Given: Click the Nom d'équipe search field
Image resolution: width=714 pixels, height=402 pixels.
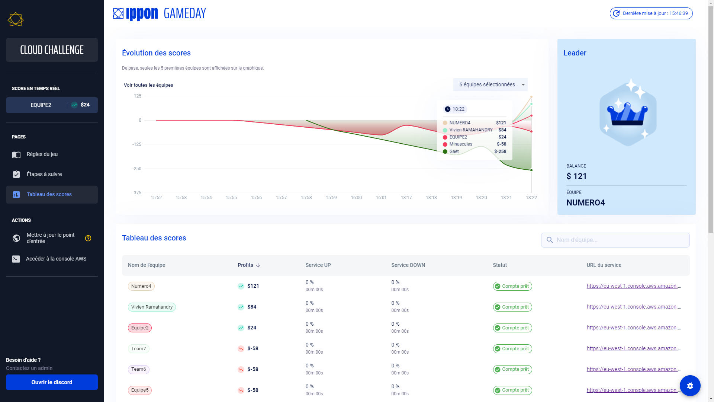Looking at the screenshot, I should pyautogui.click(x=615, y=240).
